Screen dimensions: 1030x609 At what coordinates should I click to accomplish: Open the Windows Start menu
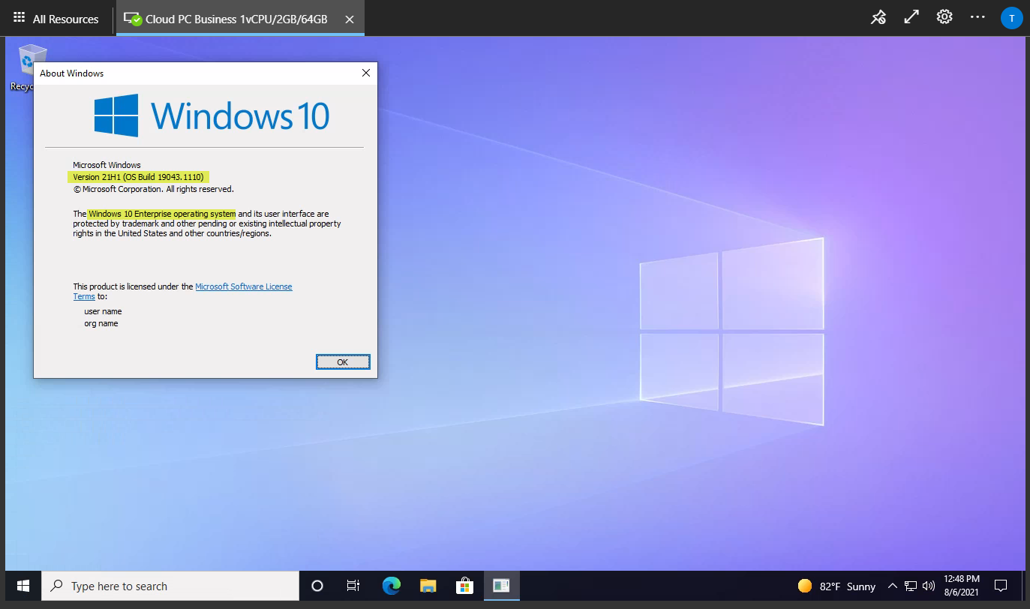point(23,586)
